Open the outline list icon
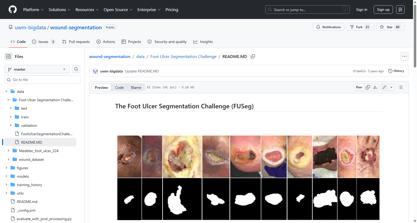417x223 pixels. coord(401,87)
